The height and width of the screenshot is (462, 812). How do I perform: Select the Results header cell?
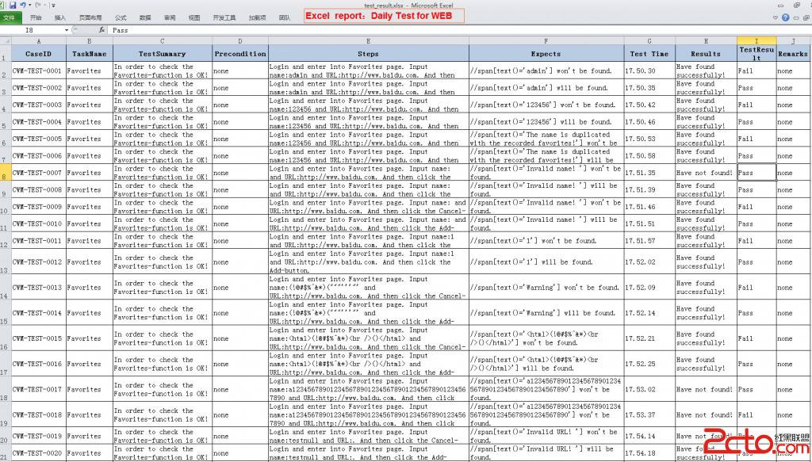705,53
